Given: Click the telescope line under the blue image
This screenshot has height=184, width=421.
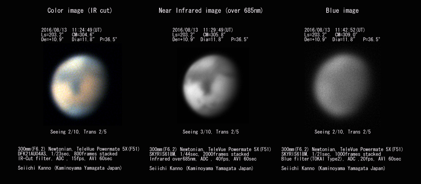Looking at the screenshot, I should (342, 149).
